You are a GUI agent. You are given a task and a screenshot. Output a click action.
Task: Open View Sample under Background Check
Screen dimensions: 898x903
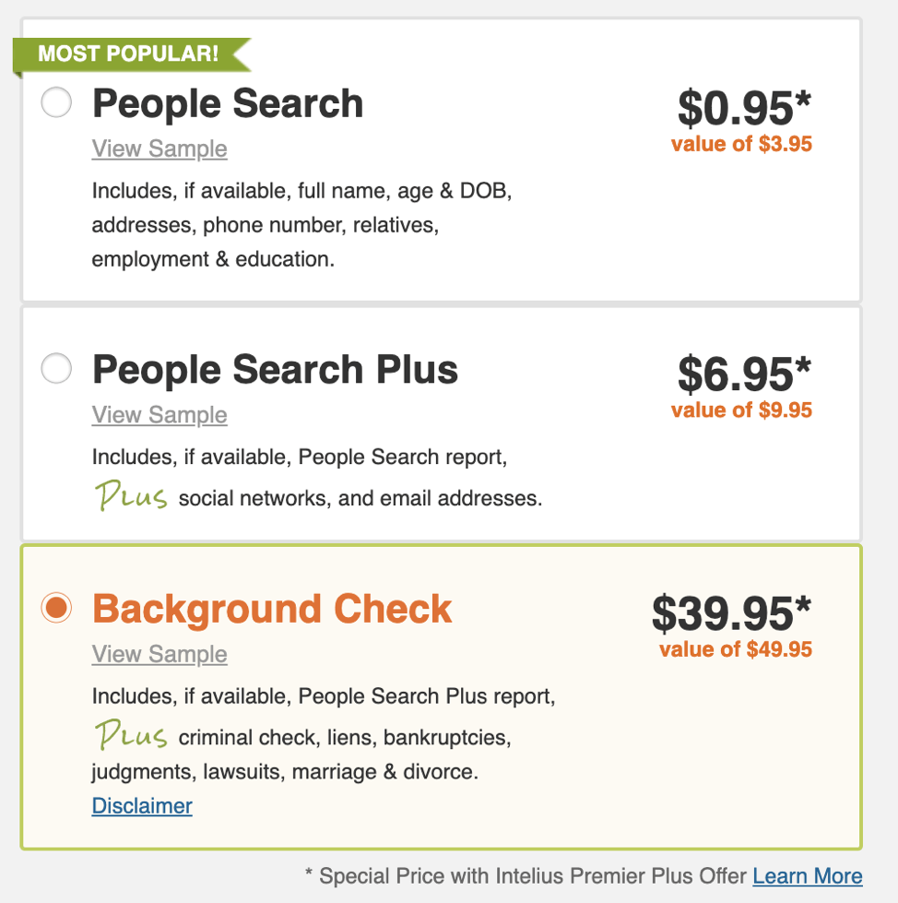point(160,654)
